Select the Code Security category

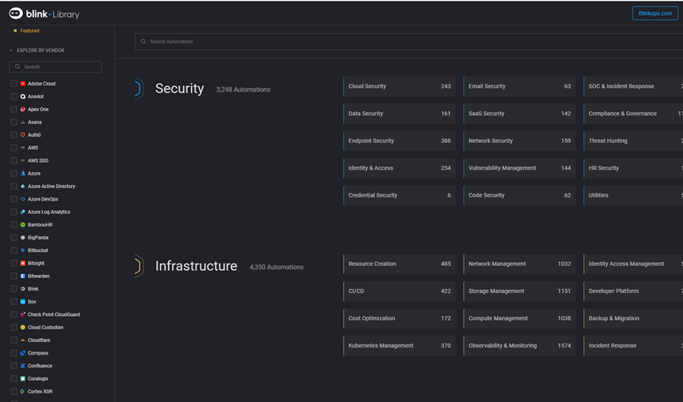(x=520, y=196)
